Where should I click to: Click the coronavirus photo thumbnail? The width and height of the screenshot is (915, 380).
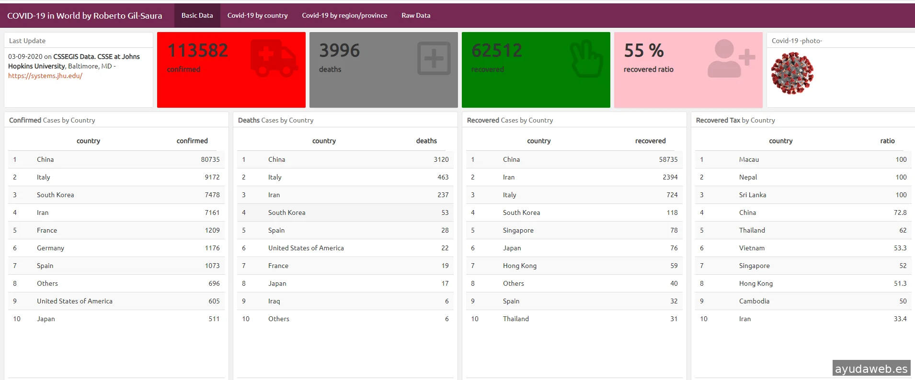click(792, 73)
